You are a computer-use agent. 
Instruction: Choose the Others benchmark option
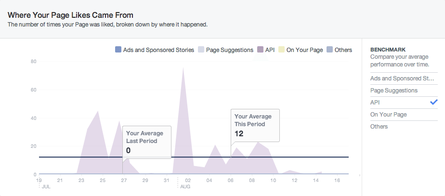click(379, 126)
